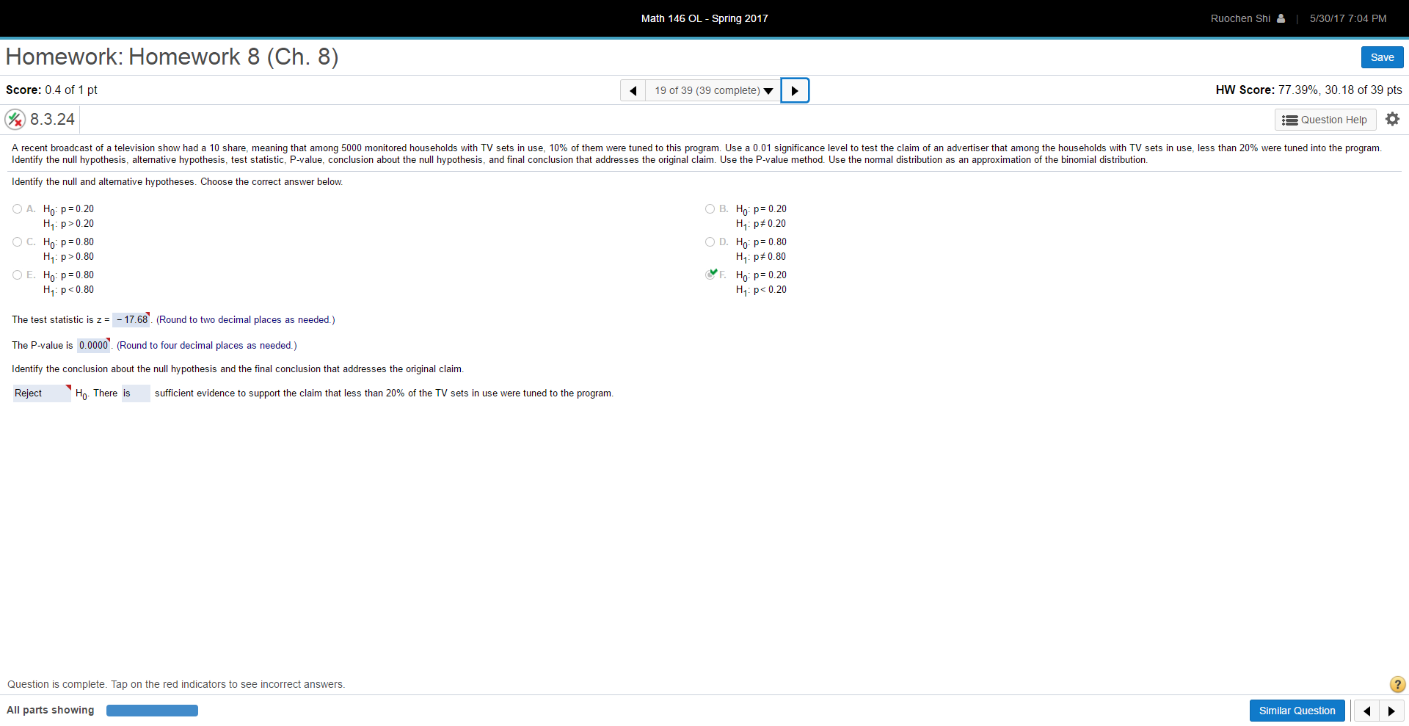The width and height of the screenshot is (1409, 726).
Task: Select answer choice E for the hypotheses
Action: [16, 275]
